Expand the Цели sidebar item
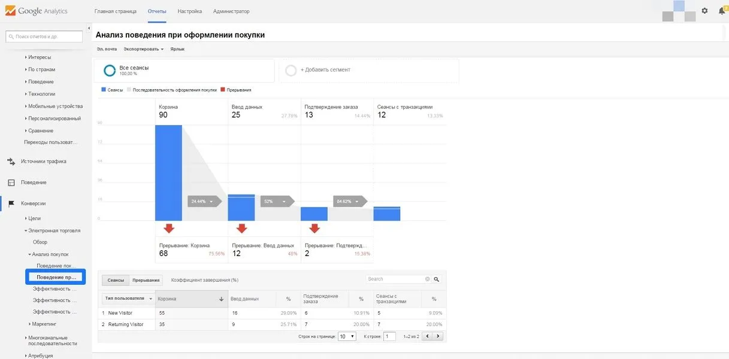Viewport: 729px width, 359px height. [33, 218]
